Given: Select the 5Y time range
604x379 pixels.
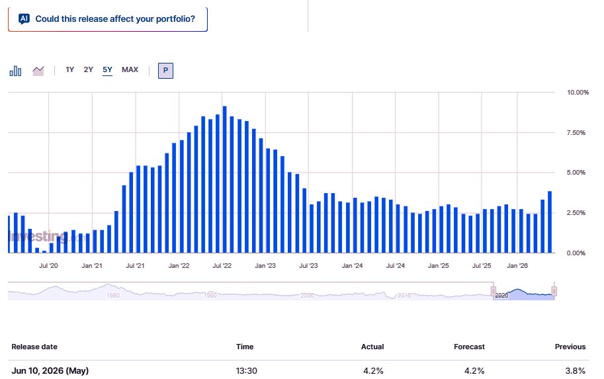Looking at the screenshot, I should point(107,69).
